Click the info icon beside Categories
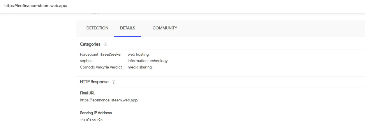Viewport: 365px width, 130px height. click(105, 45)
